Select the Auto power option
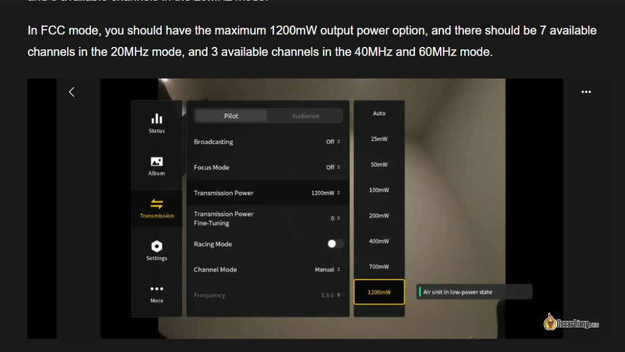 (379, 113)
